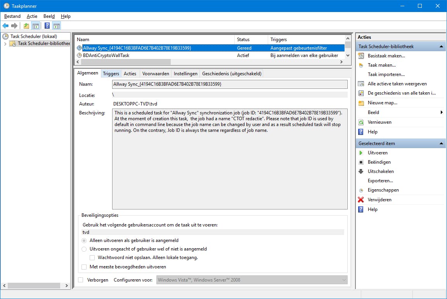Expand the Task Scheduler-bibliotheek tree node
Viewport: 447px width, 299px height.
tap(5, 43)
